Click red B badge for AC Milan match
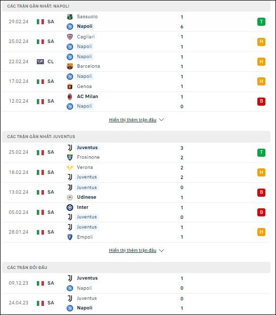276x315 pixels. tap(261, 101)
